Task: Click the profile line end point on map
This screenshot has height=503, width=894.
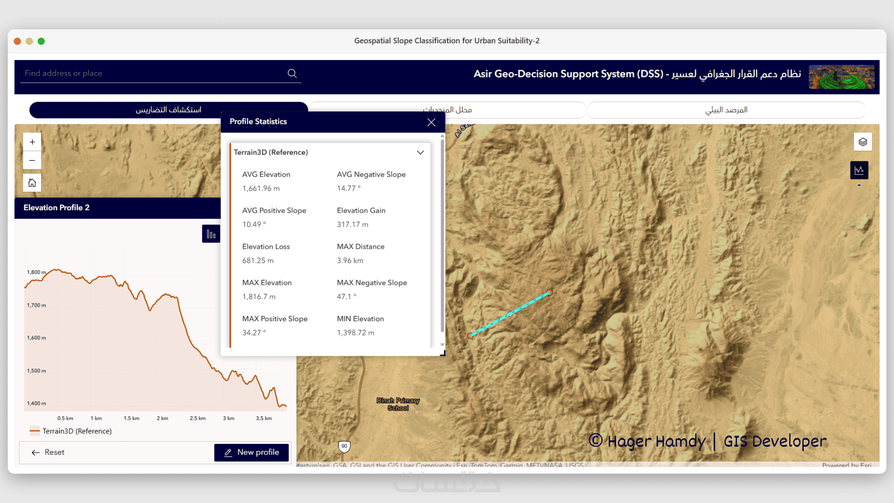Action: pyautogui.click(x=549, y=292)
